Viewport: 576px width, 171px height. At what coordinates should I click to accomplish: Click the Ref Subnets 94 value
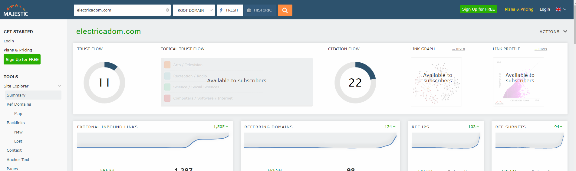557,127
